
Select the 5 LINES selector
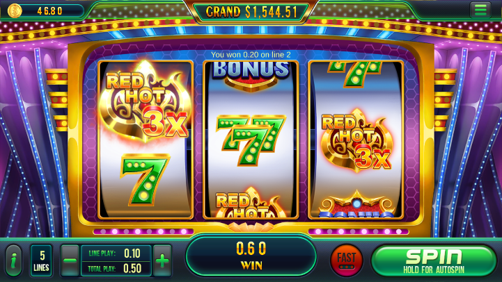41,260
